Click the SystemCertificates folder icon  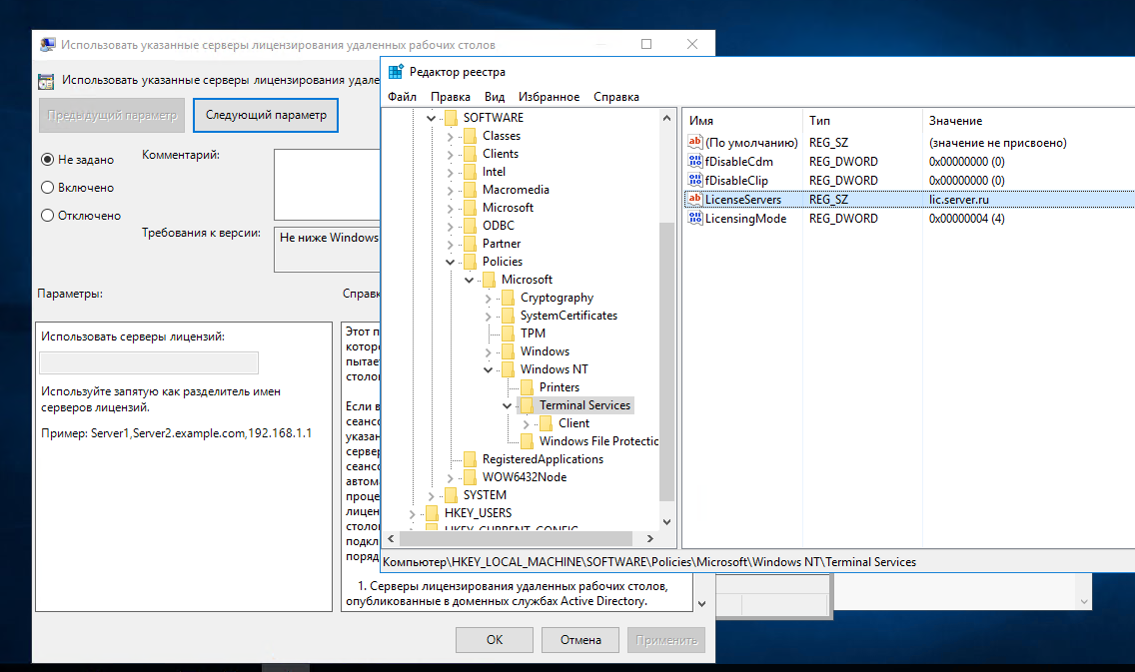pos(508,316)
